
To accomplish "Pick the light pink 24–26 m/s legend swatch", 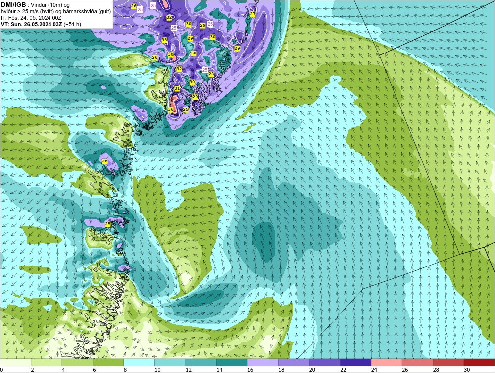I will (x=387, y=362).
